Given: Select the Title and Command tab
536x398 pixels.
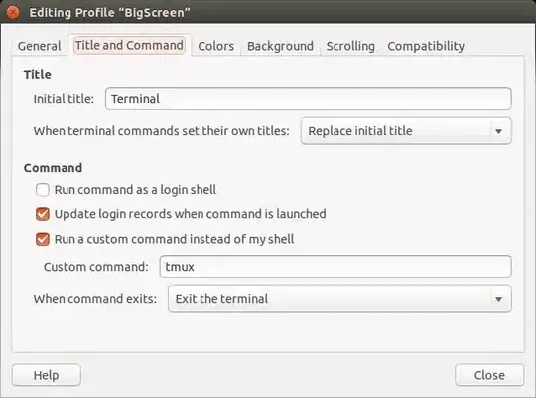Looking at the screenshot, I should (129, 45).
